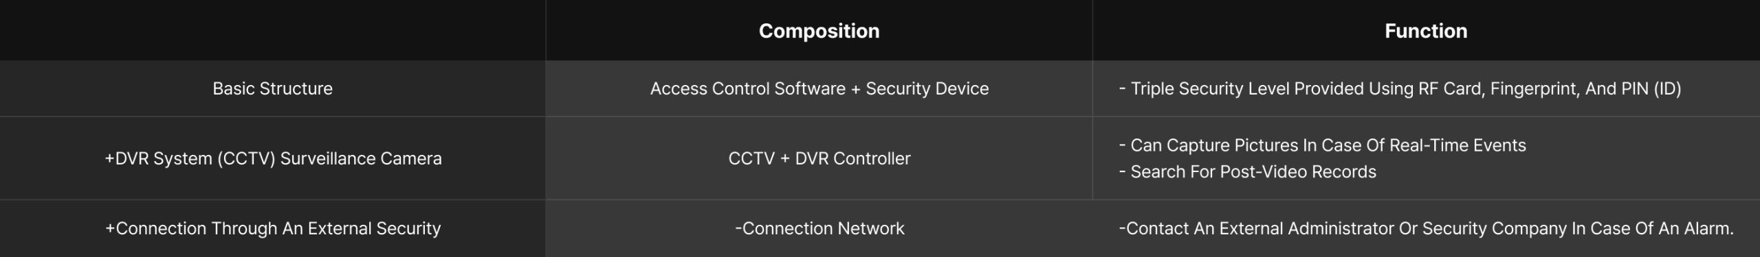
Task: Click the Composition column header
Action: pyautogui.click(x=819, y=31)
